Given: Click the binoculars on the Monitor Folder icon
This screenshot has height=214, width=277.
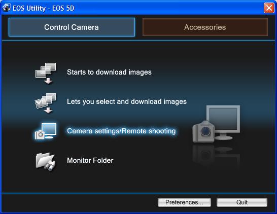Looking at the screenshot, I should coord(50,166).
